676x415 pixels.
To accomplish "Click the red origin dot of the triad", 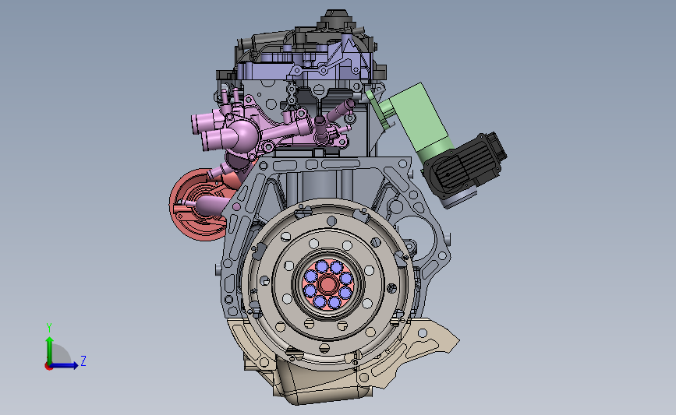I will 48,367.
